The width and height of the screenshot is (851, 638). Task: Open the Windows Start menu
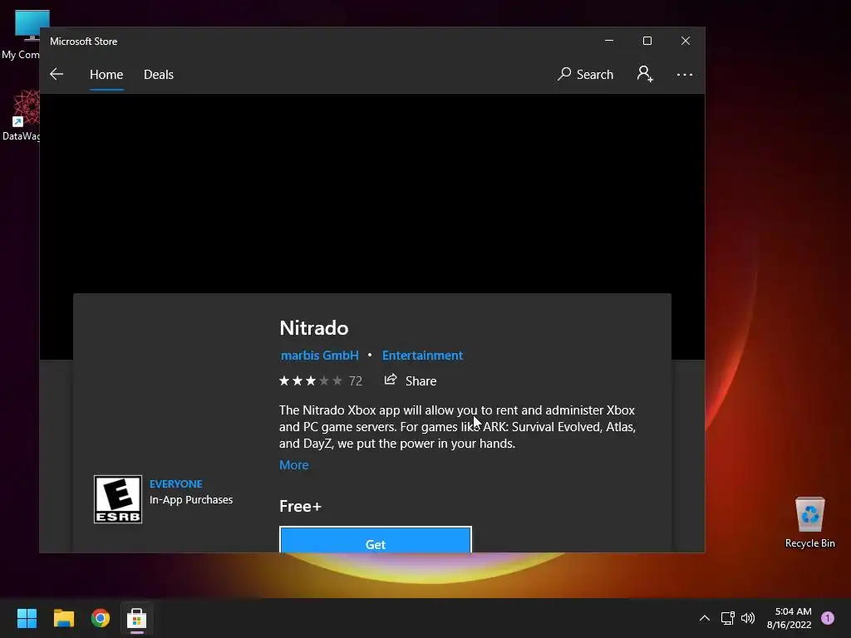[x=27, y=618]
